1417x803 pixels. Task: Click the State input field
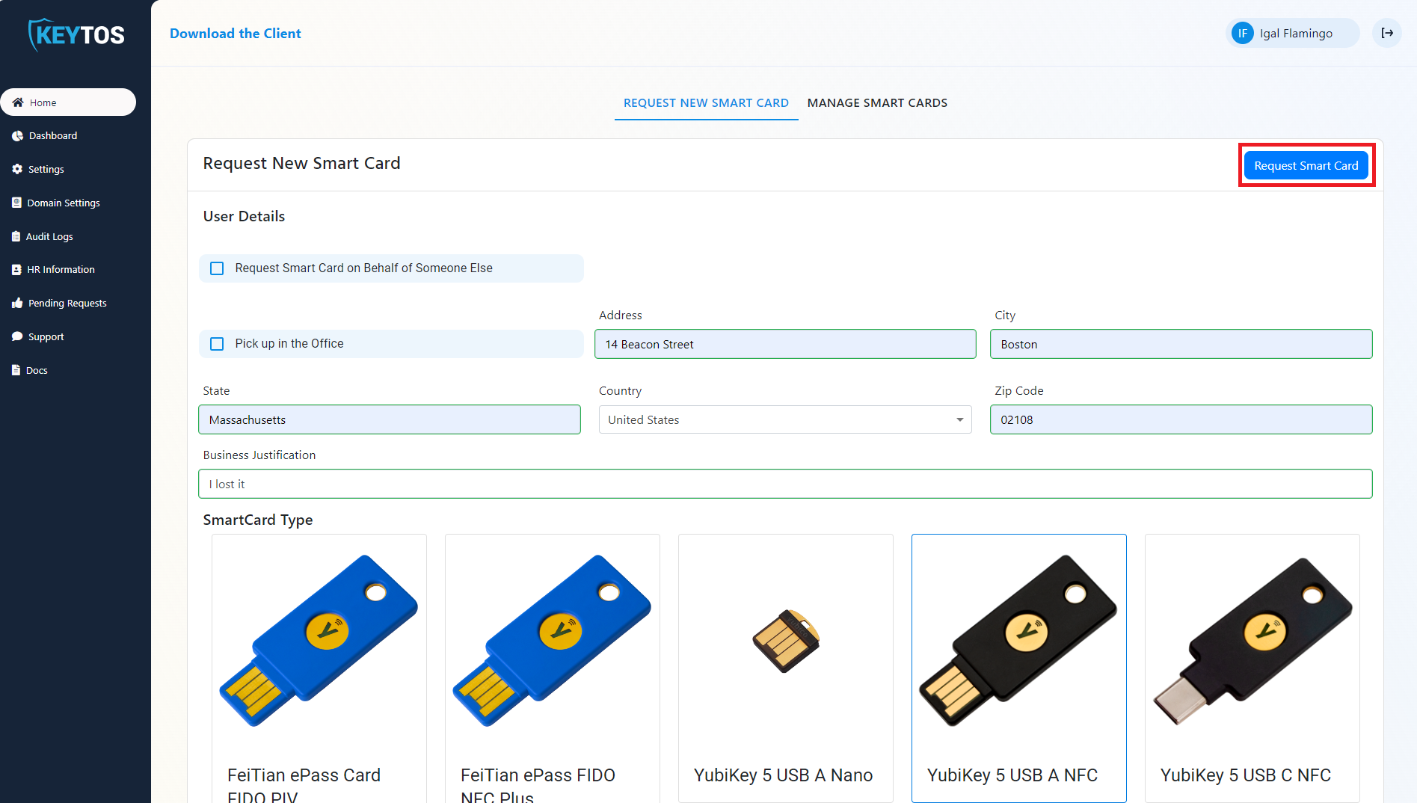[x=389, y=419]
